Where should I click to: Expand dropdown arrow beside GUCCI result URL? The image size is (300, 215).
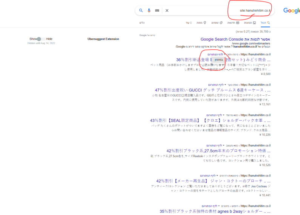pyautogui.click(x=225, y=85)
